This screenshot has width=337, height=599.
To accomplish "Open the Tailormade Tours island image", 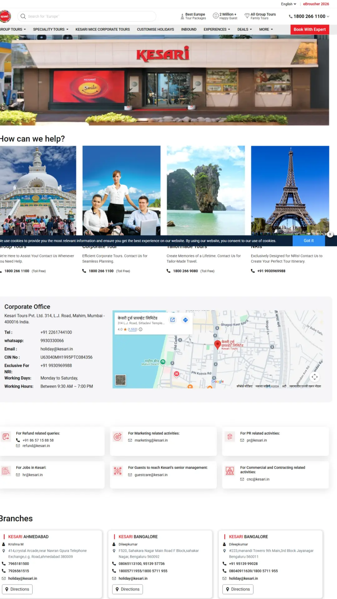I will pos(206,190).
